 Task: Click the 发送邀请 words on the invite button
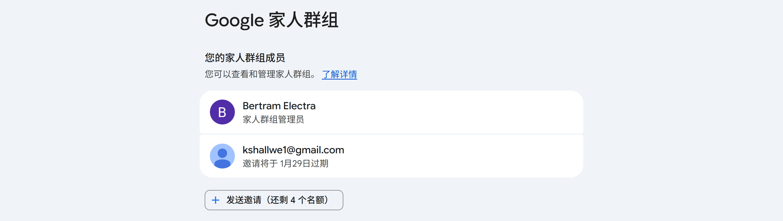pyautogui.click(x=244, y=200)
